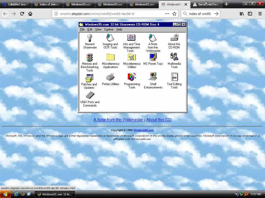Click the Help menu in image window
The image size is (265, 198).
coord(119,29)
